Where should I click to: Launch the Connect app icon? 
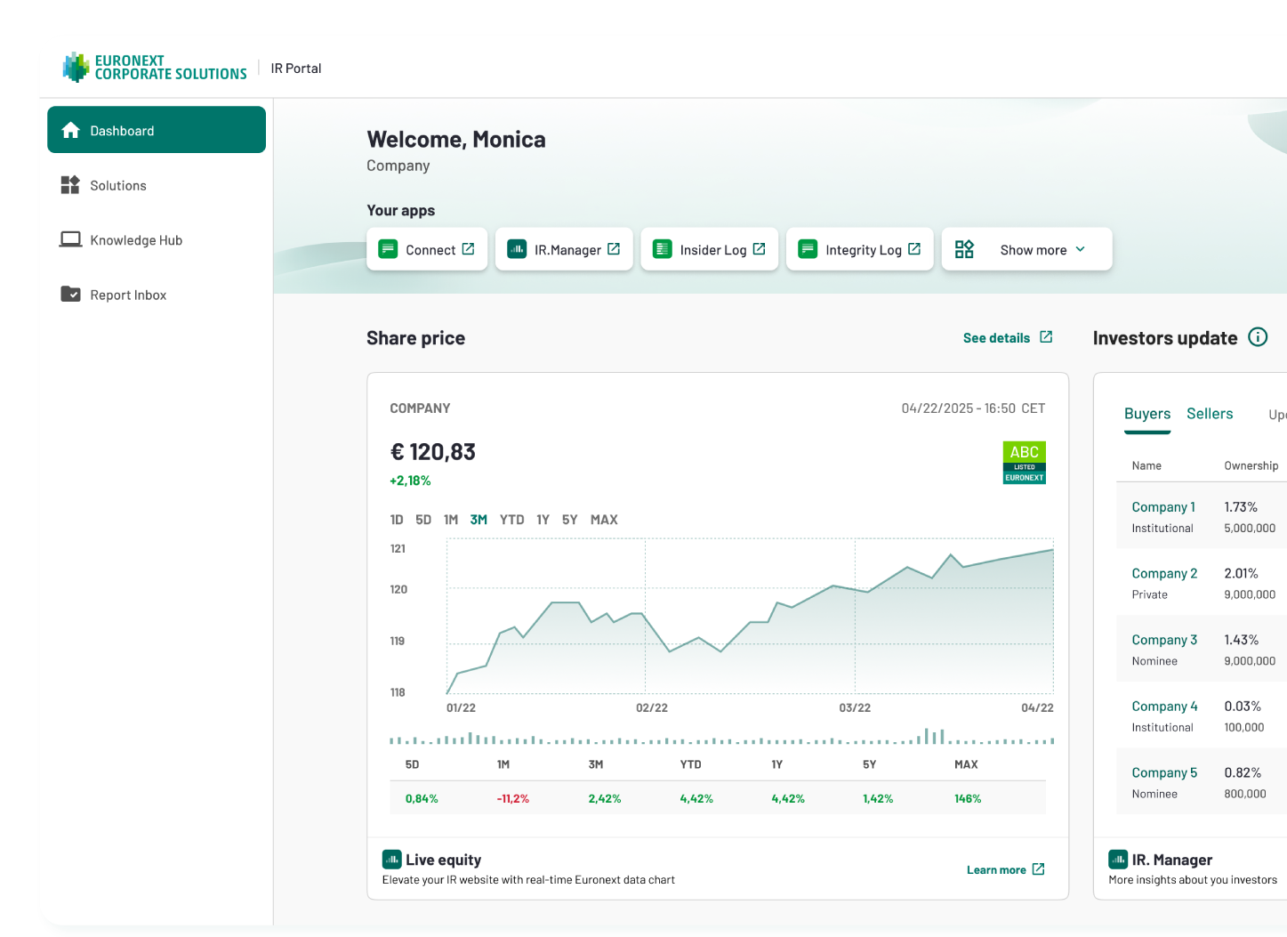[388, 249]
